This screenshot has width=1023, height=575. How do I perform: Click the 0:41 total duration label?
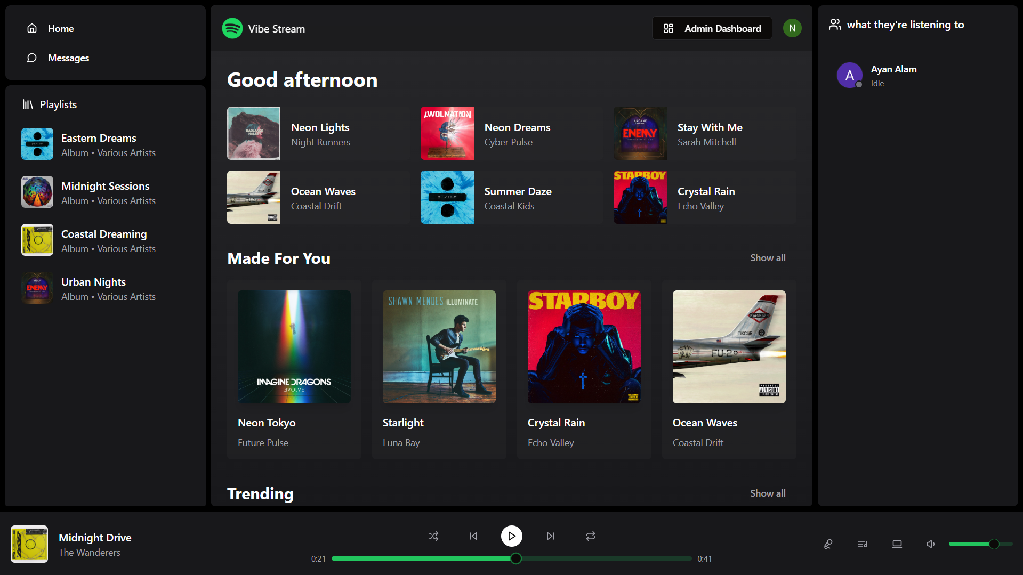(705, 558)
